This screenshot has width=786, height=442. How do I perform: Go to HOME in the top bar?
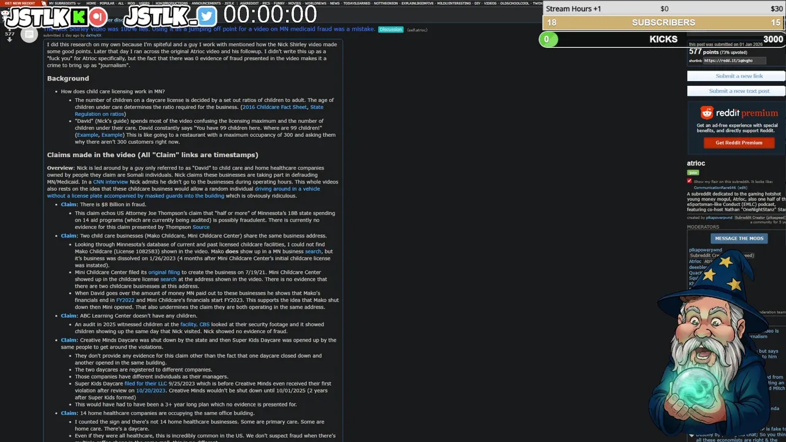91,3
